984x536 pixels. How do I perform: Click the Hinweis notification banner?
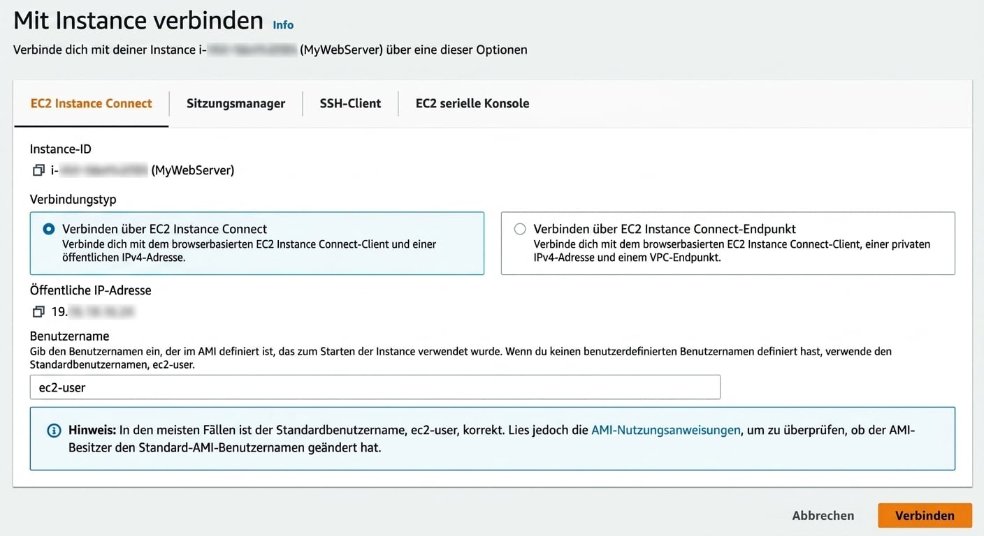coord(489,438)
